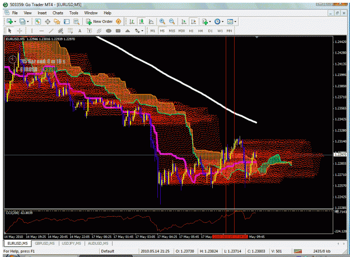The width and height of the screenshot is (350, 257).
Task: Expand the New Chart dropdown arrow
Action: tap(15, 22)
